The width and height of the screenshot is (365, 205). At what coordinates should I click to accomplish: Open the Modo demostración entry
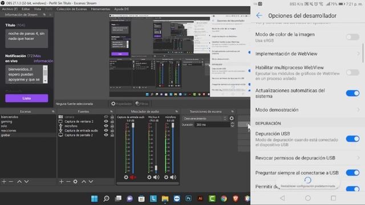(307, 110)
